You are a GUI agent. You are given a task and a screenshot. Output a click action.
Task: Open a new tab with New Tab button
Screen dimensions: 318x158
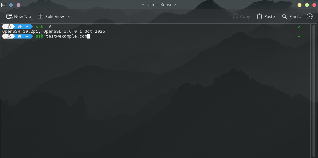click(19, 16)
